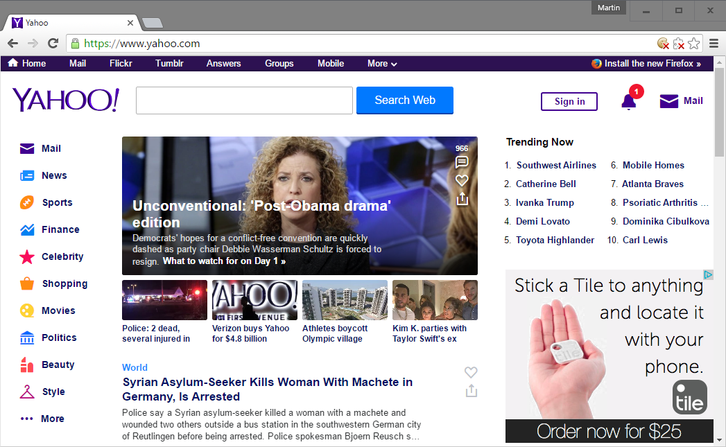
Task: Open Groups in top navigation bar
Action: tap(279, 63)
